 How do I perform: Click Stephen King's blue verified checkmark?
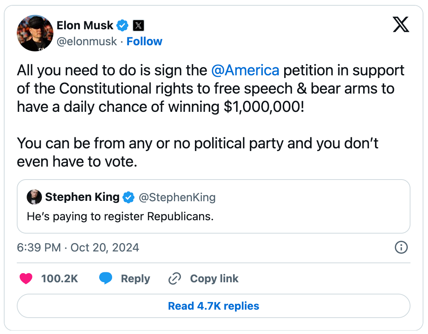pyautogui.click(x=129, y=197)
